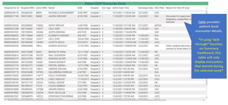Click the MCO Plan column header
The height and width of the screenshot is (105, 228).
tap(159, 8)
